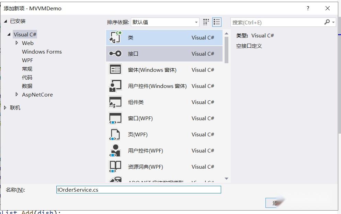
Task: Choose the 窗体(Windows 窗体) template
Action: tap(115, 70)
